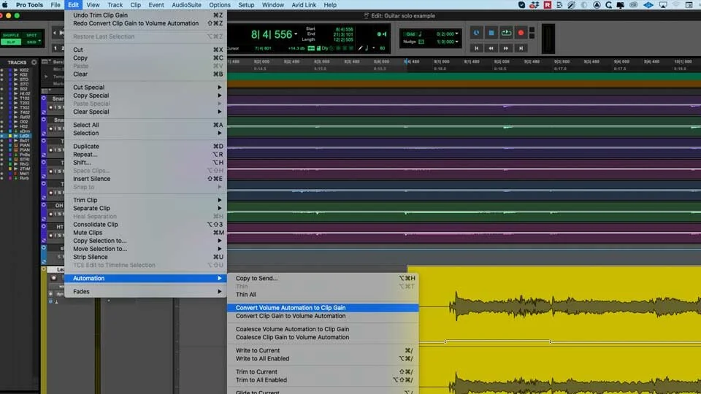
Task: Toggle record enable on first Snare track
Action: (50, 107)
